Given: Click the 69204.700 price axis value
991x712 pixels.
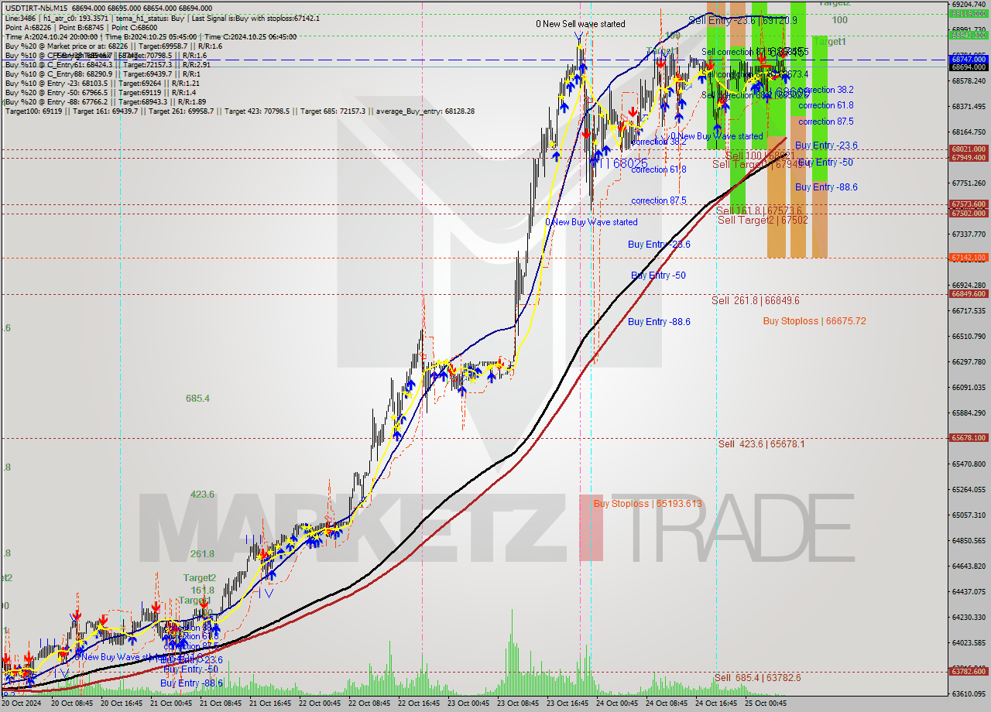Looking at the screenshot, I should 969,5.
